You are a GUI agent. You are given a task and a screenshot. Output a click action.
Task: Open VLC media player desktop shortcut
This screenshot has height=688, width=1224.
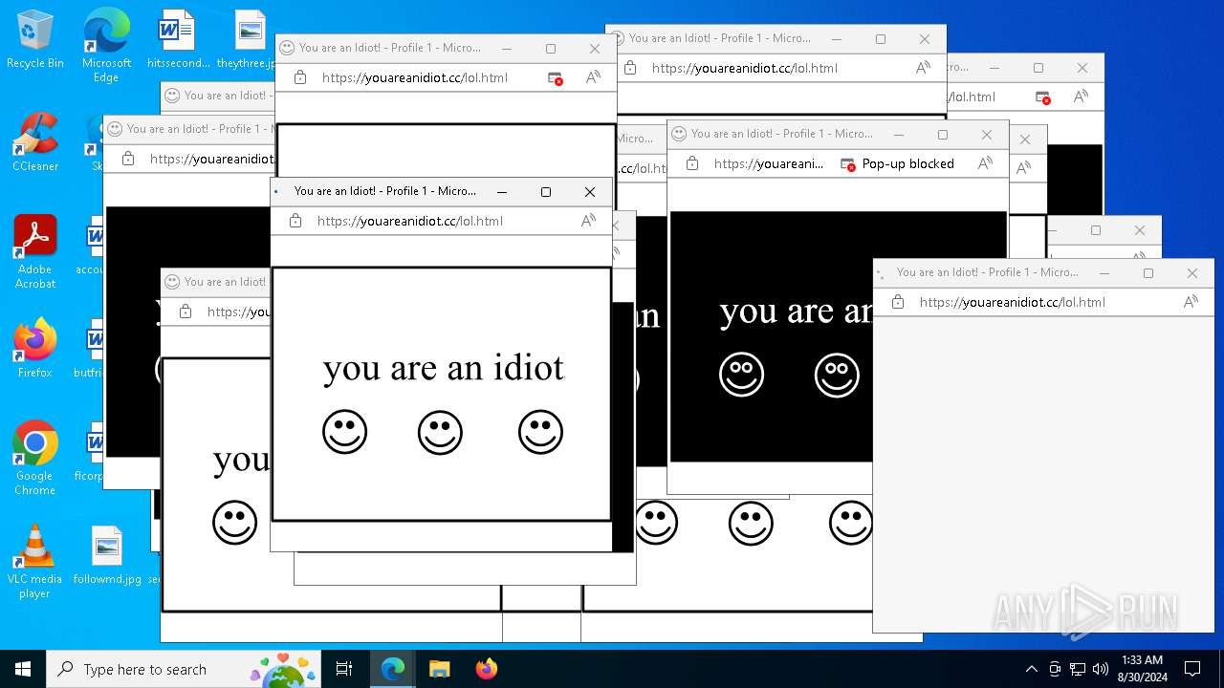pos(35,561)
